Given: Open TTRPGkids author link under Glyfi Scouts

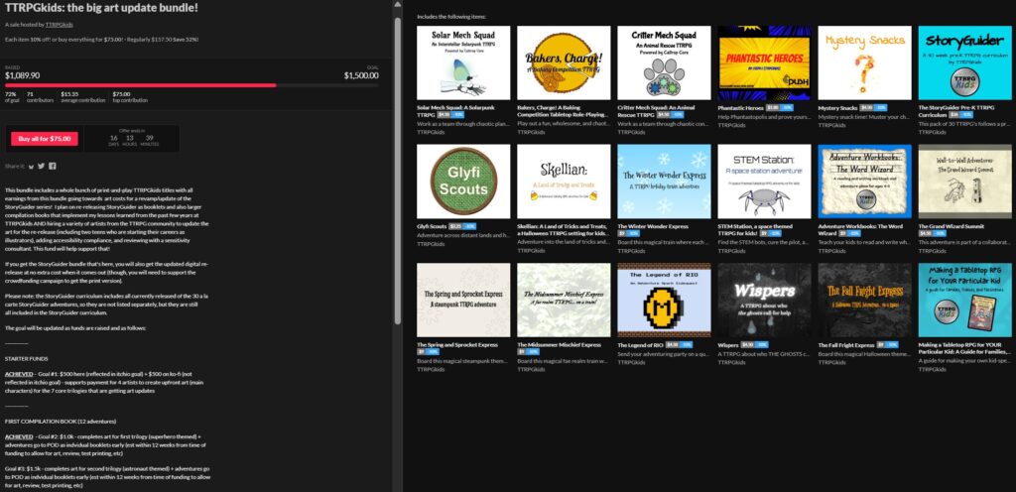Looking at the screenshot, I should [x=431, y=244].
